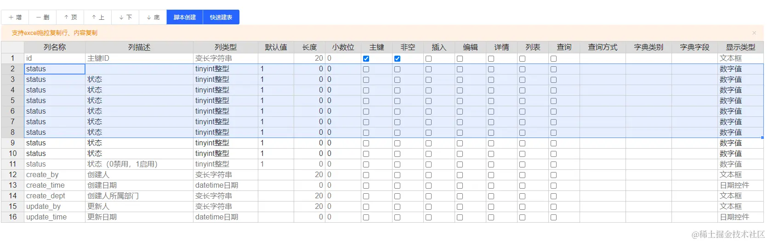Image resolution: width=768 pixels, height=242 pixels.
Task: Open 变长字符串 type cell for update_by
Action: click(x=226, y=207)
